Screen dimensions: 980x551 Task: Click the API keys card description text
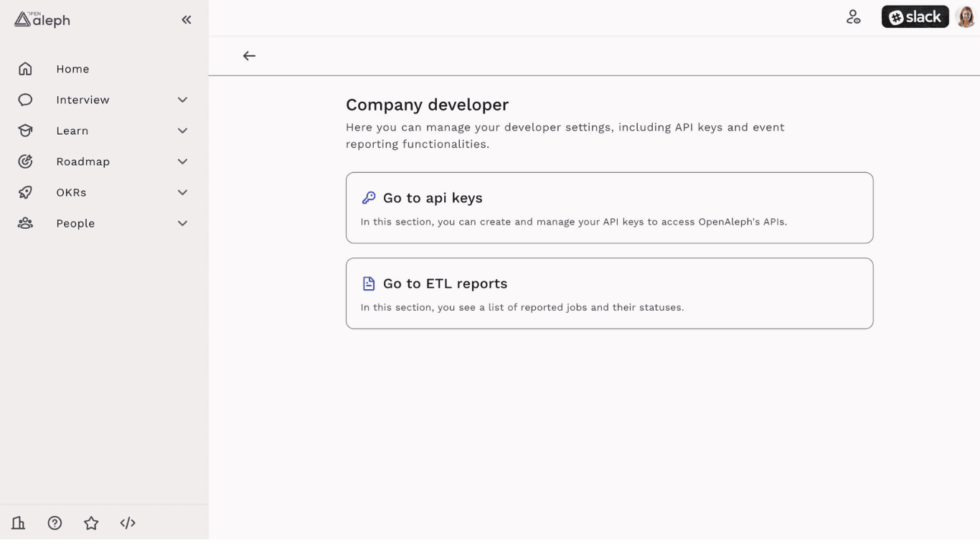pyautogui.click(x=573, y=222)
